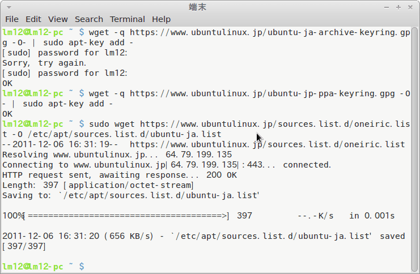Open the Help menu

pyautogui.click(x=161, y=19)
